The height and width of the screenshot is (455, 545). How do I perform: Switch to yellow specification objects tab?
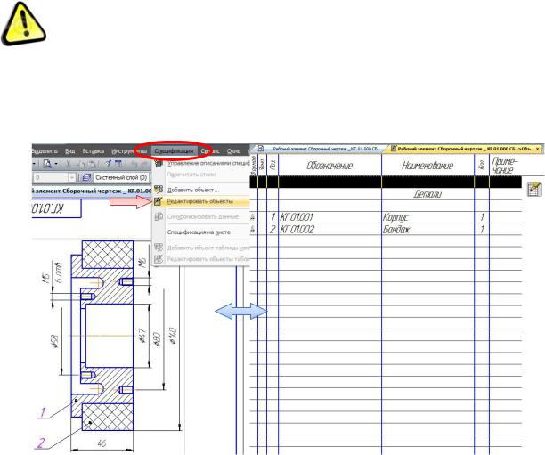[x=462, y=149]
